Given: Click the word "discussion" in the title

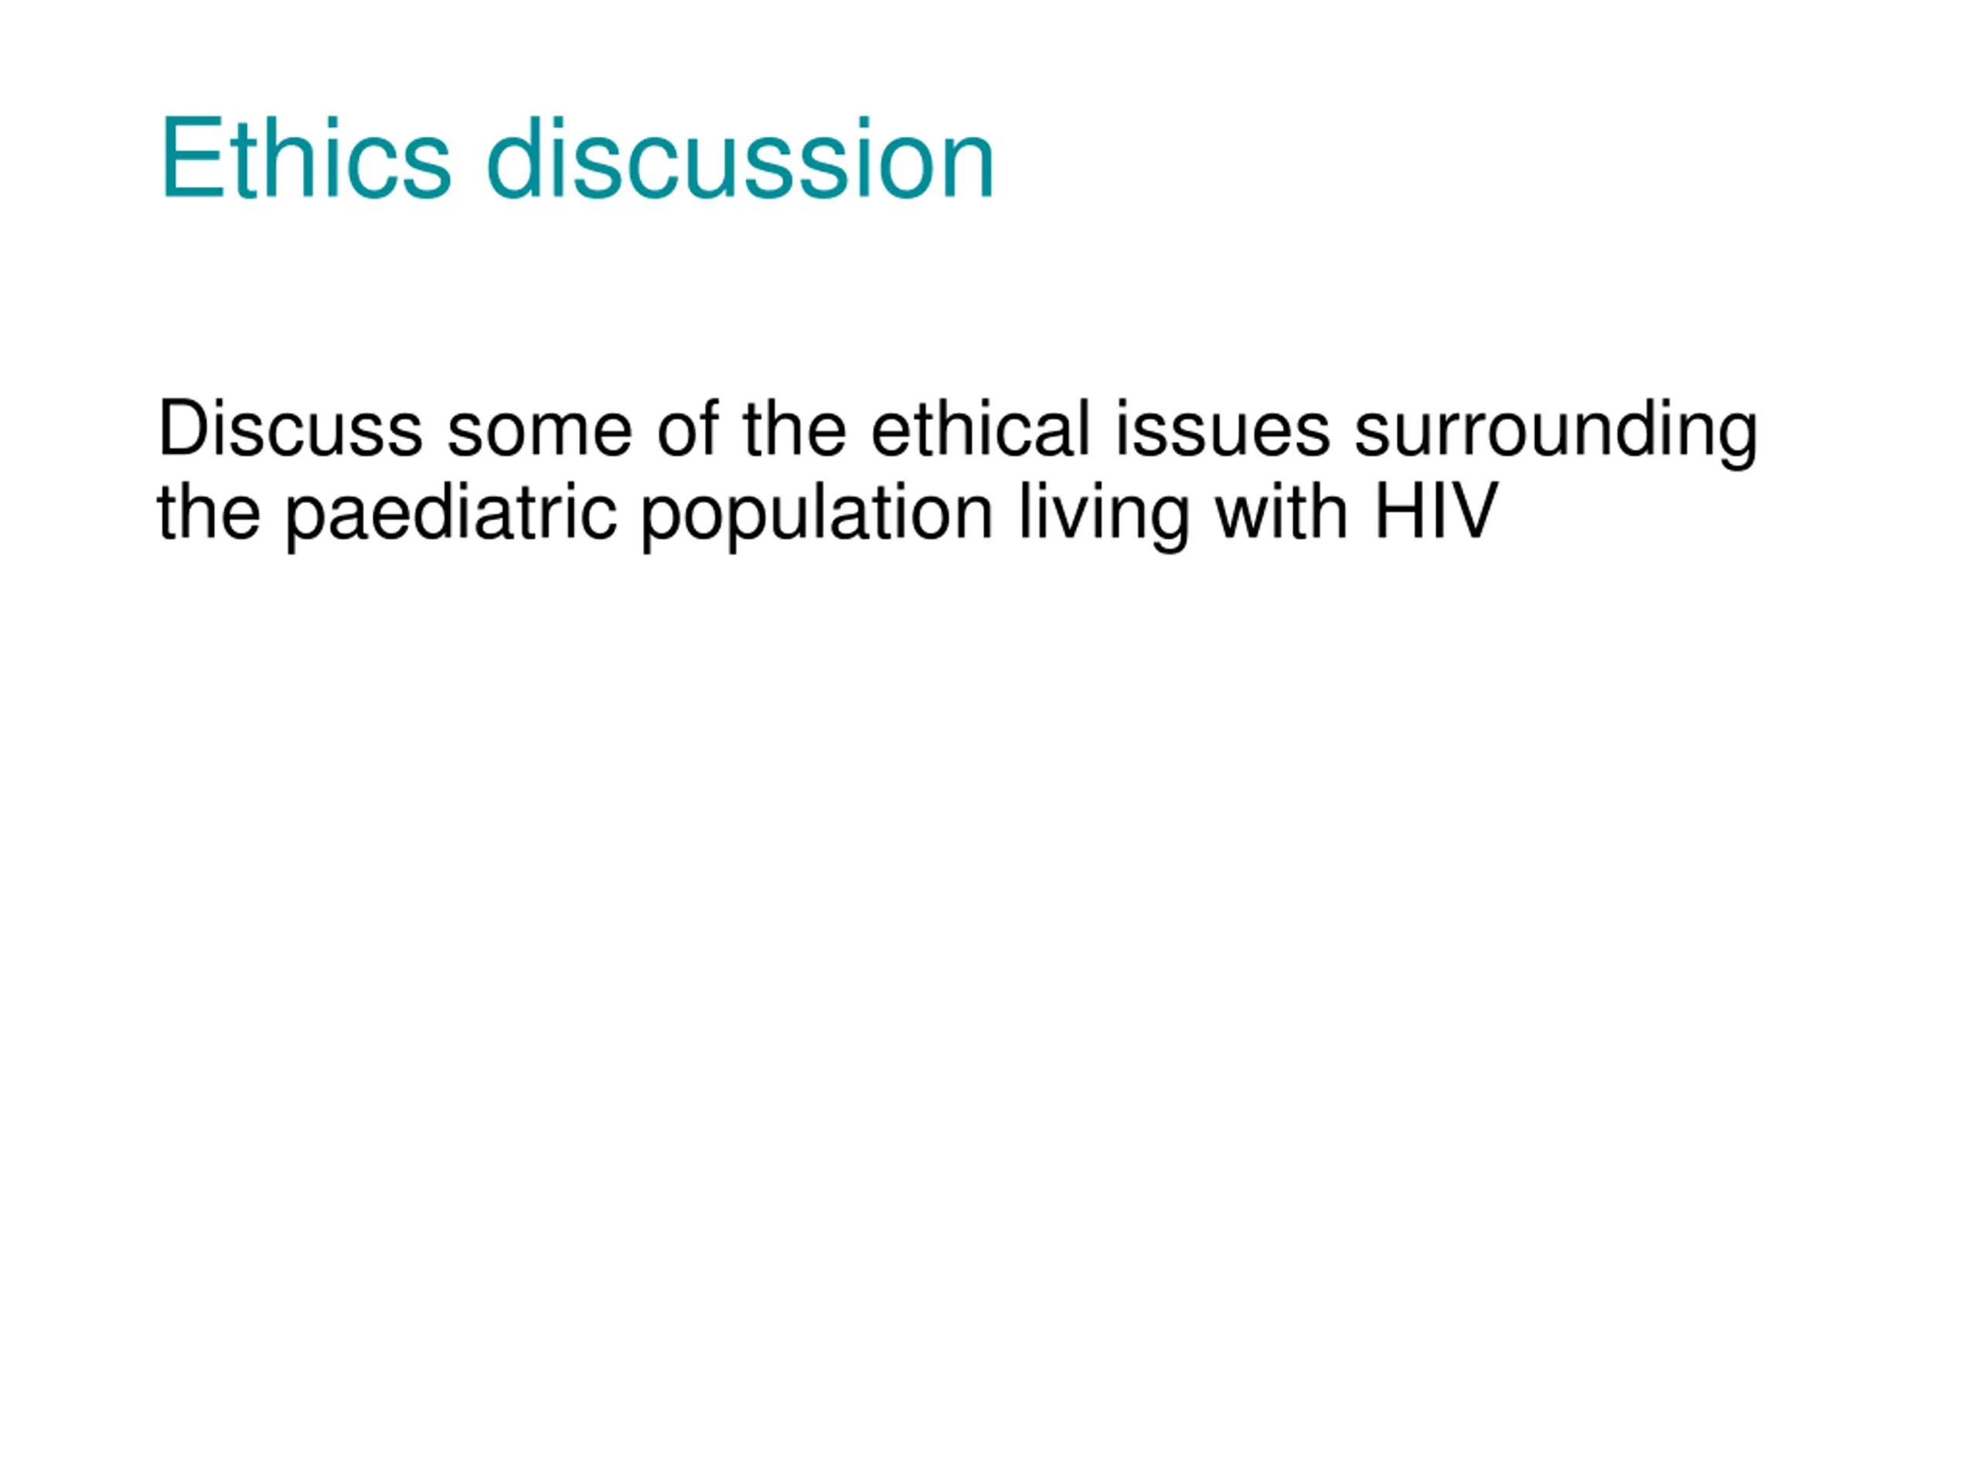Looking at the screenshot, I should [x=741, y=158].
